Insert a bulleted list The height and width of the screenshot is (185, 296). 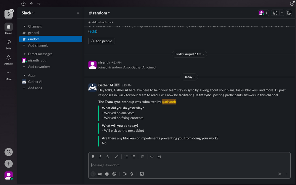pyautogui.click(x=133, y=157)
